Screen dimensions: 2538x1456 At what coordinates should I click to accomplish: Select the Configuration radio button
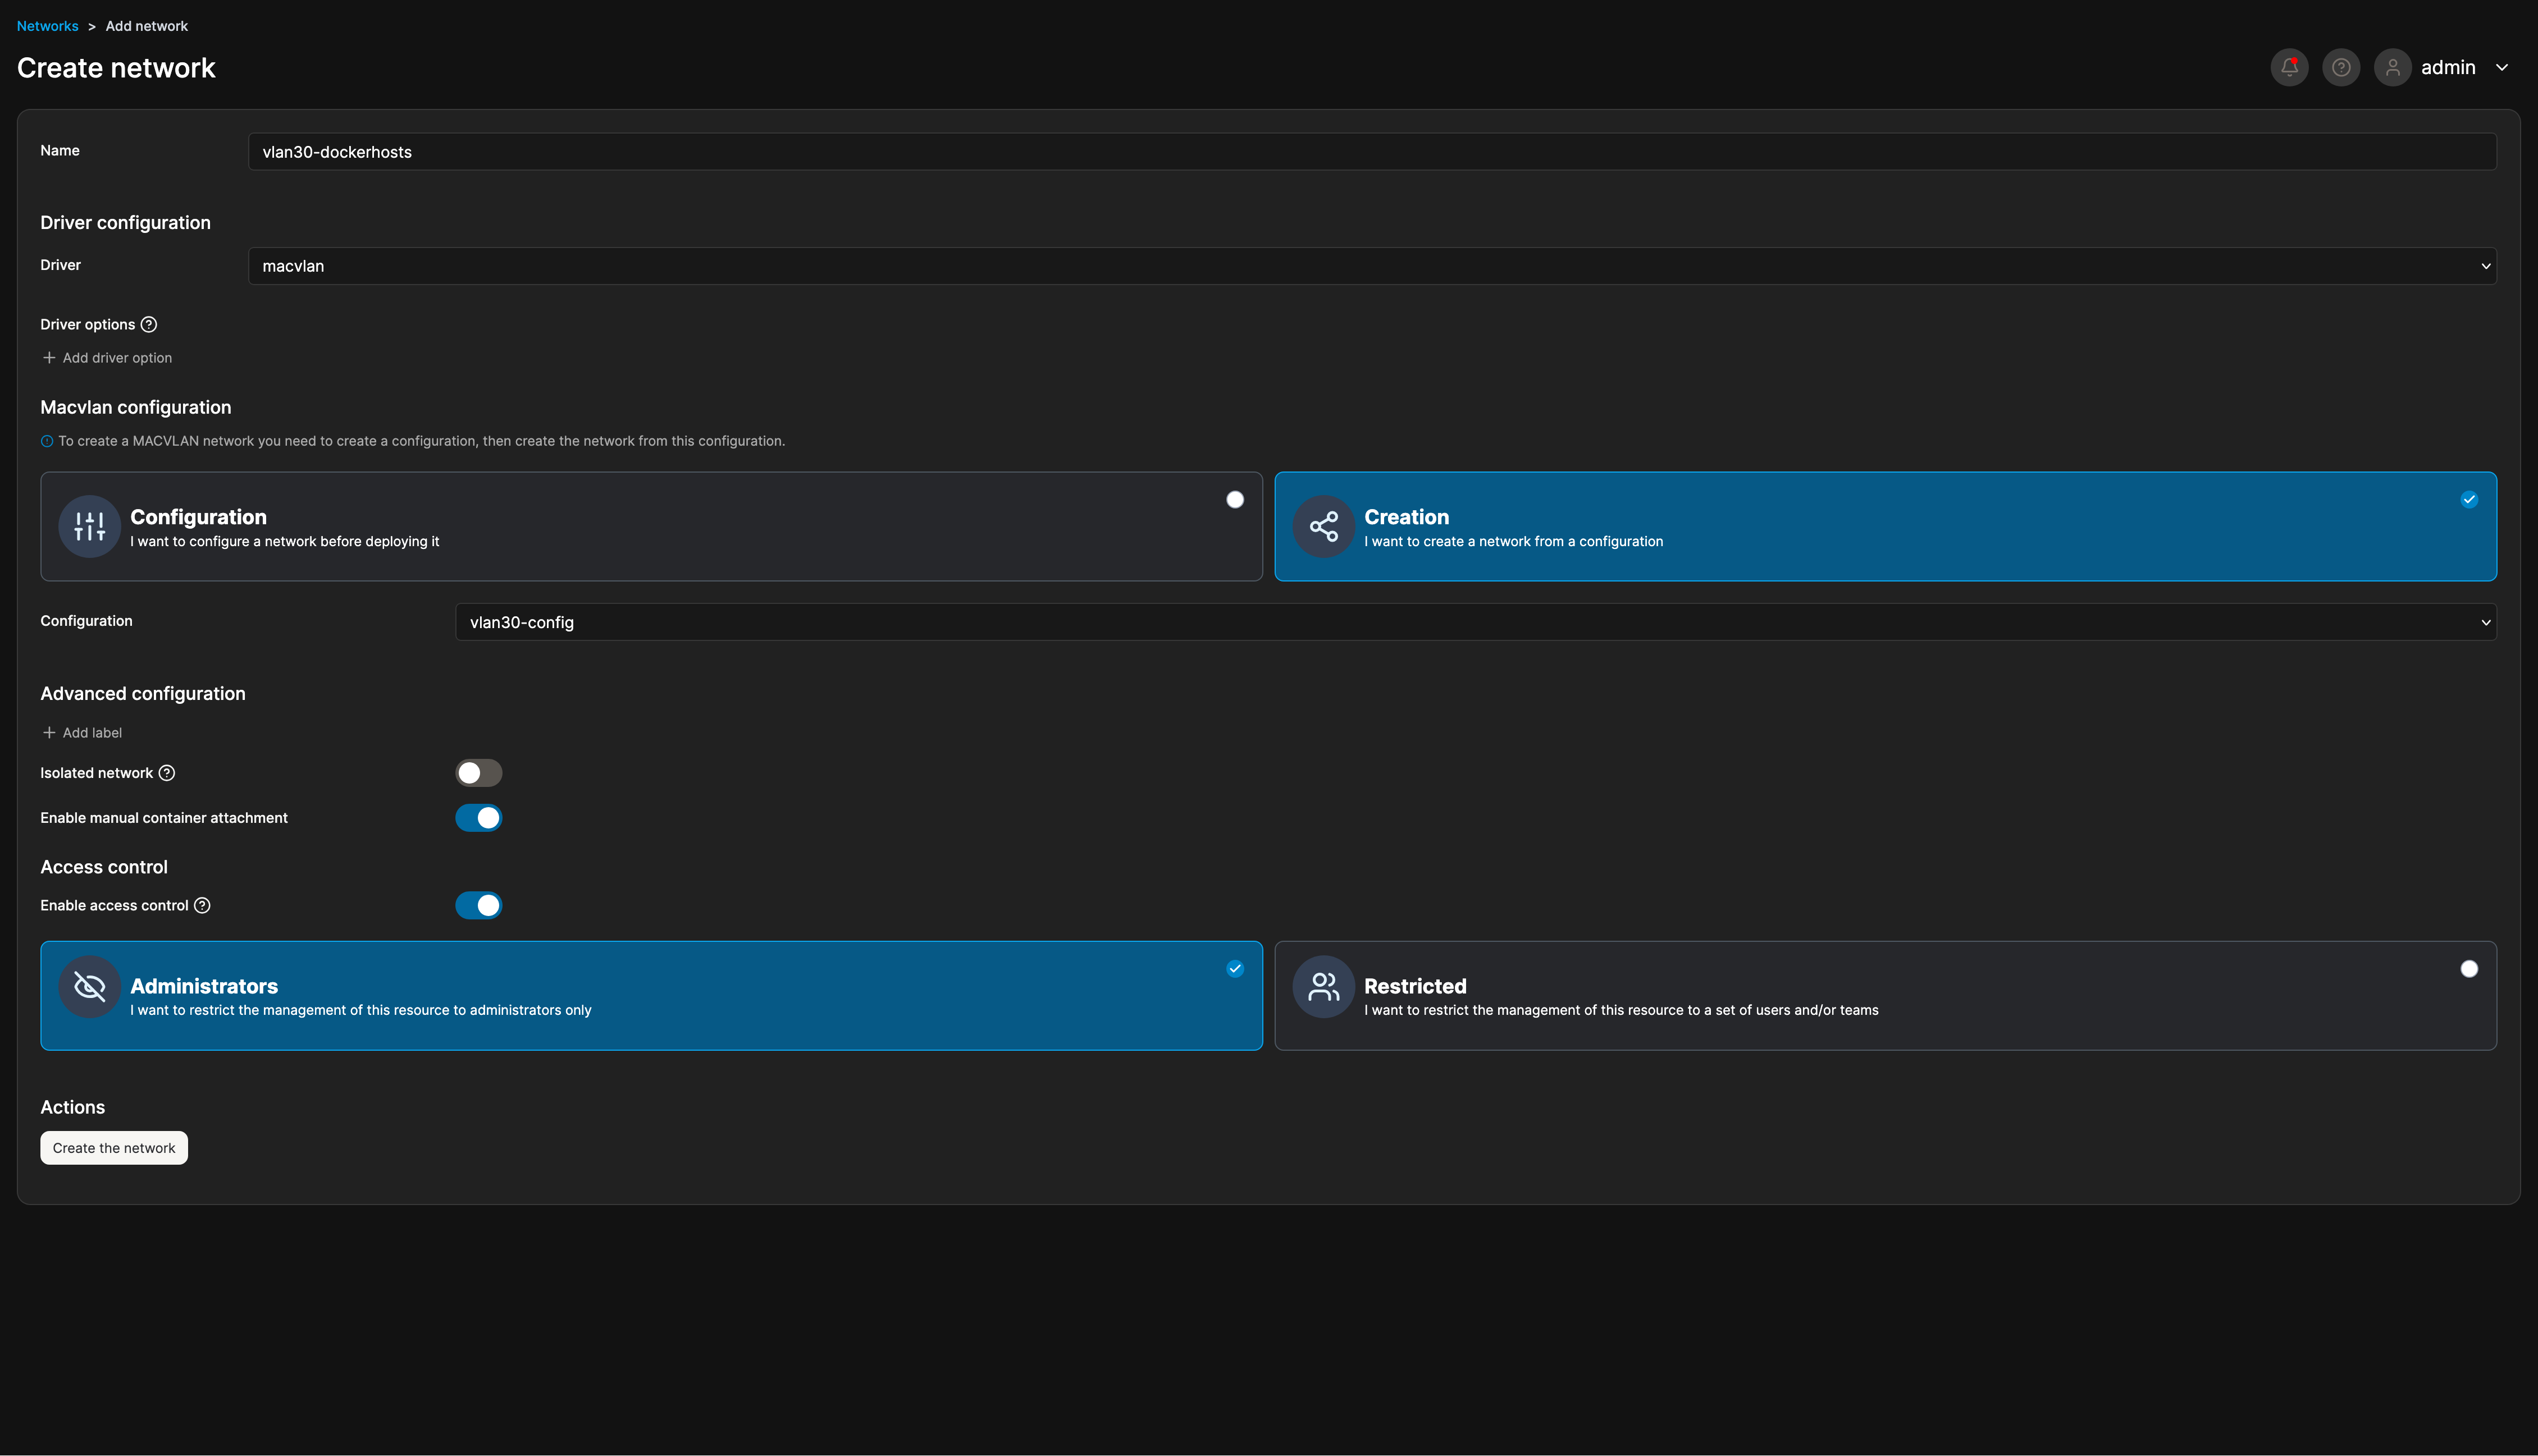click(x=1235, y=499)
